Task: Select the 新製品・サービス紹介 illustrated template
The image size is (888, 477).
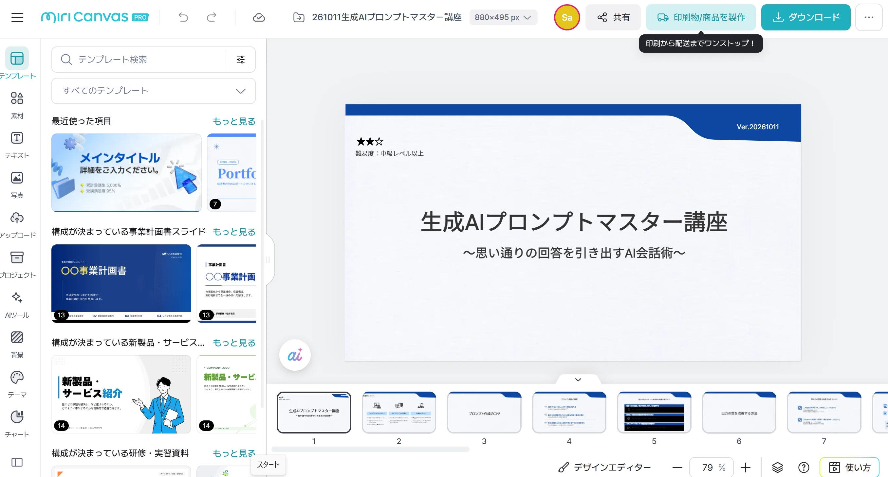Action: [121, 394]
